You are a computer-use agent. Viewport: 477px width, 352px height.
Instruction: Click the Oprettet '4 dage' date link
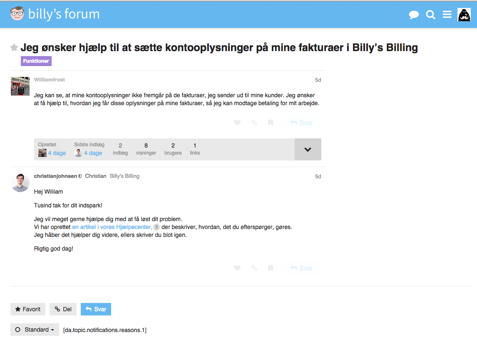[x=57, y=153]
